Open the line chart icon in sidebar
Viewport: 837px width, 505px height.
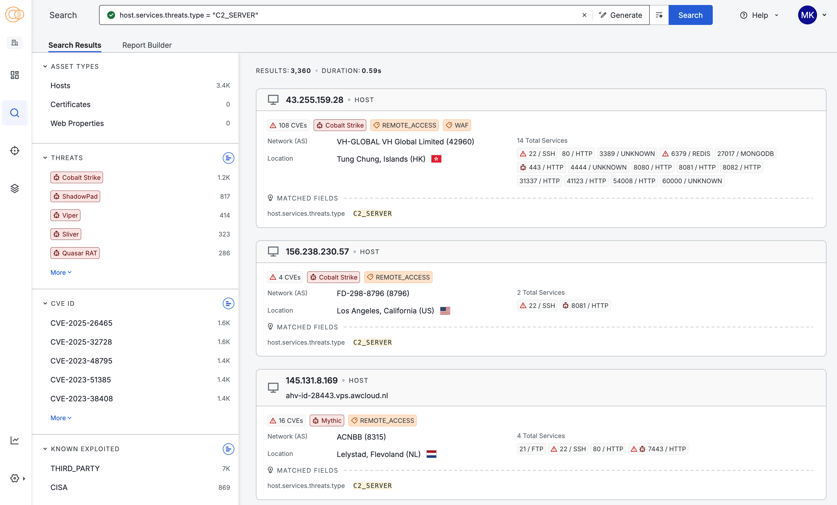tap(15, 440)
